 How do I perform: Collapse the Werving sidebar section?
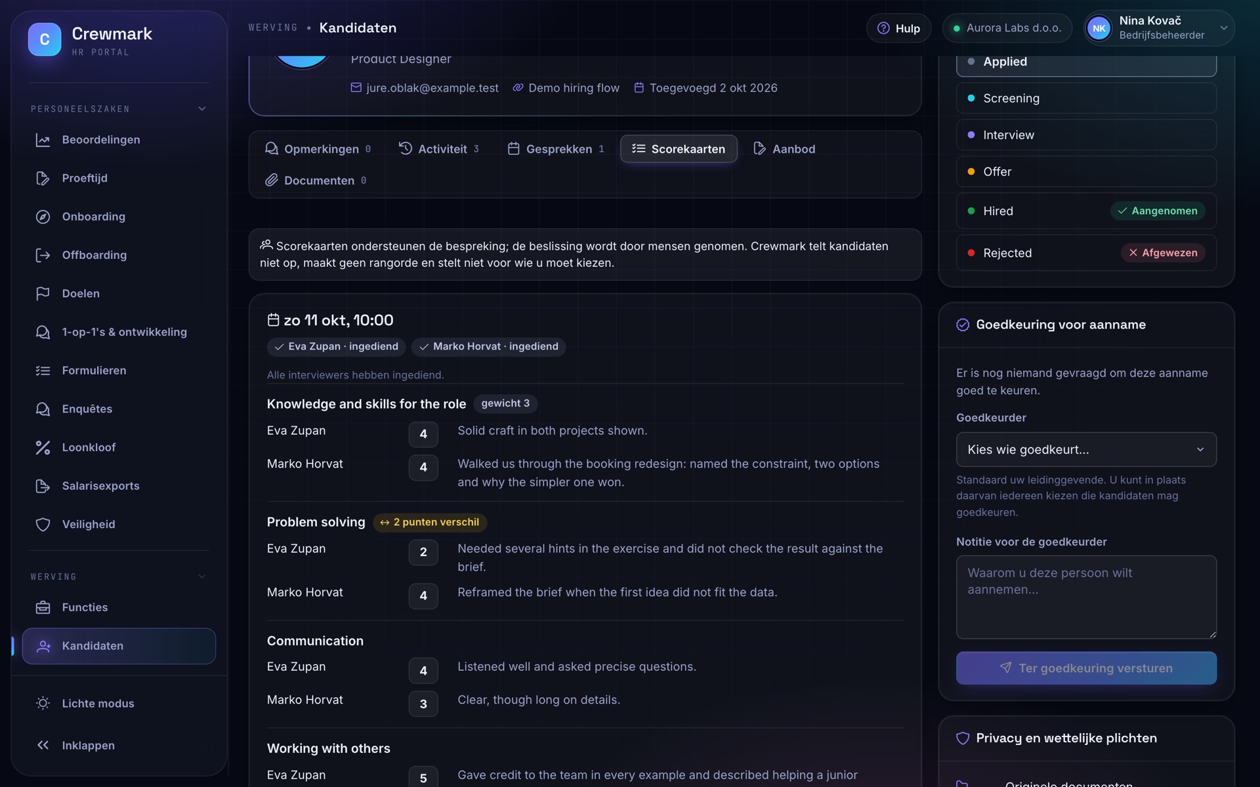pos(202,576)
